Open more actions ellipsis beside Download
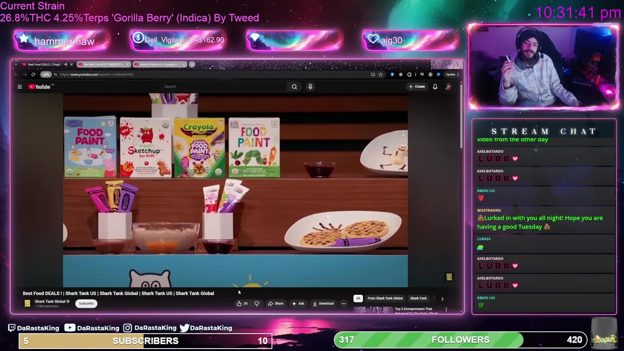Viewport: 624px width, 351px height. (343, 303)
